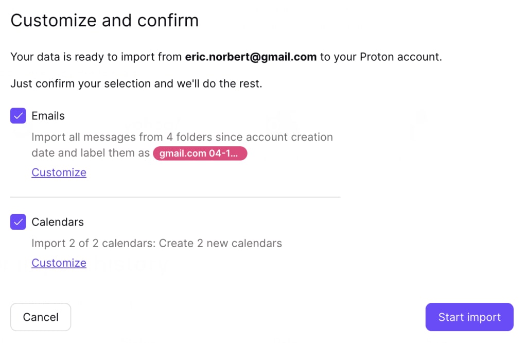The width and height of the screenshot is (527, 343).
Task: Click the Calendars option label text
Action: coord(58,222)
